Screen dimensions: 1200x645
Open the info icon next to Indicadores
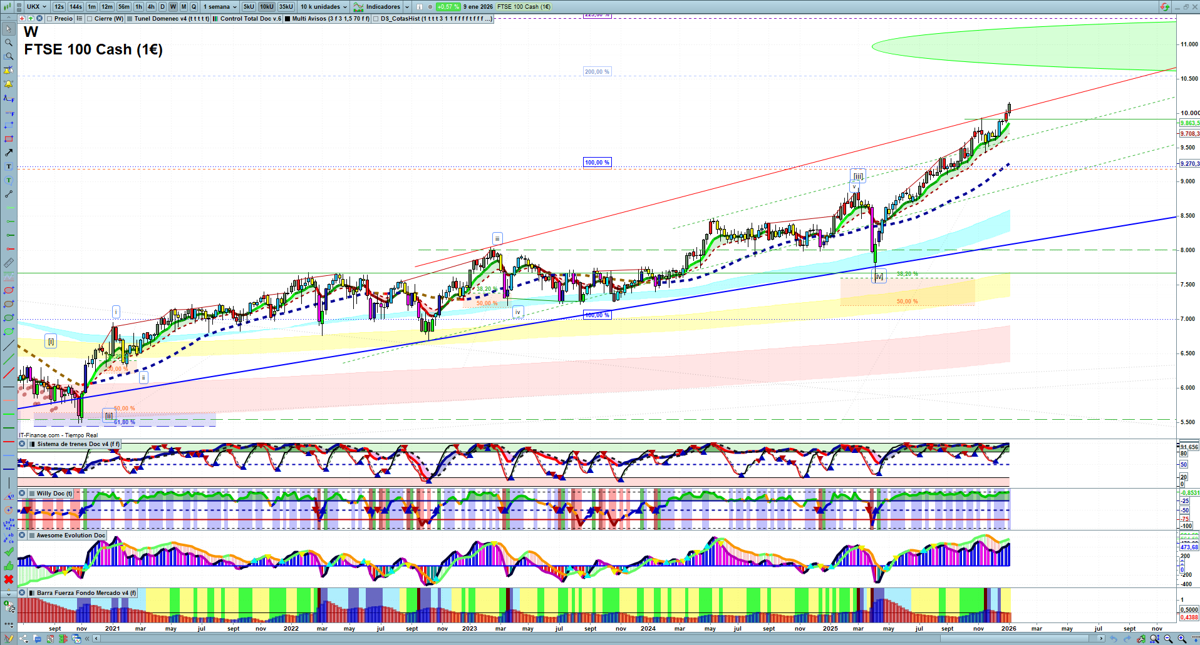[420, 7]
